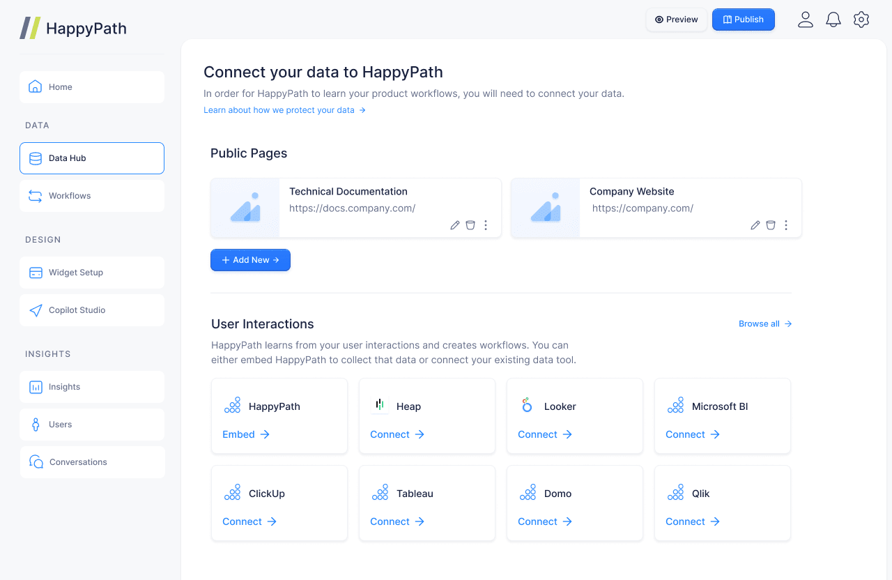Image resolution: width=892 pixels, height=580 pixels.
Task: Open the user profile icon
Action: tap(806, 20)
